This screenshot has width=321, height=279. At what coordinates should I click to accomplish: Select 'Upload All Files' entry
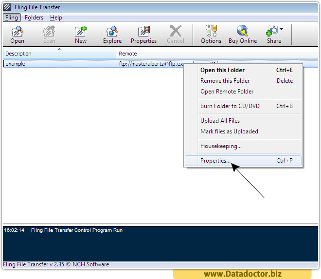(x=243, y=121)
